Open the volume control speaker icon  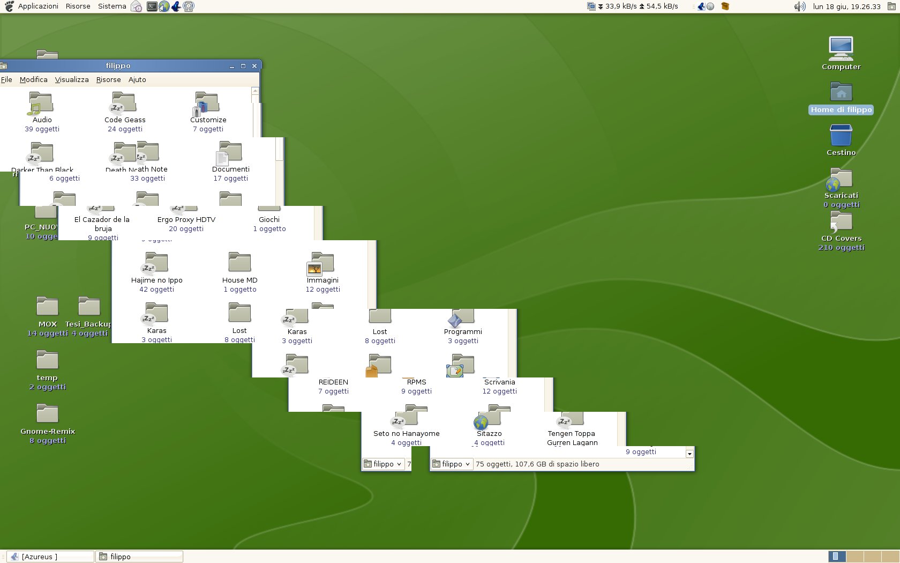799,6
